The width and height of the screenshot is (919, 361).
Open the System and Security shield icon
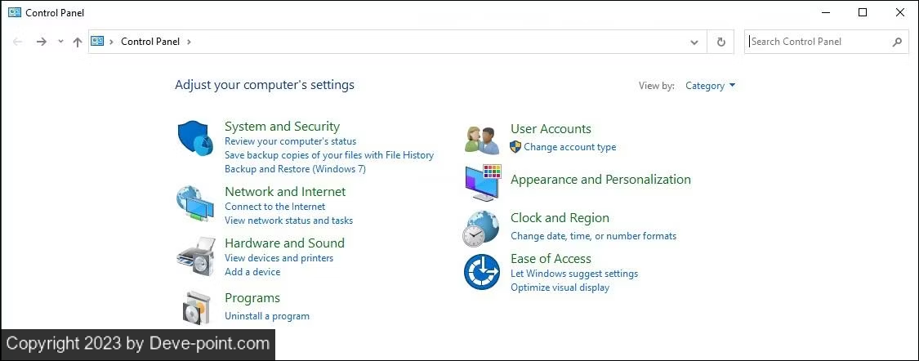point(194,138)
